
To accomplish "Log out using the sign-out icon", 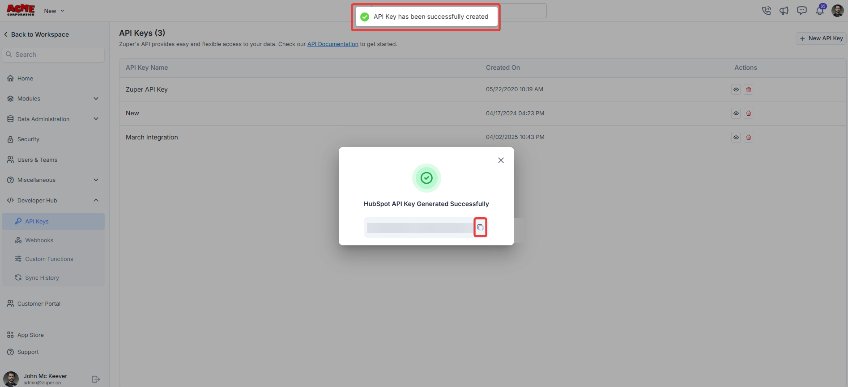I will tap(96, 379).
